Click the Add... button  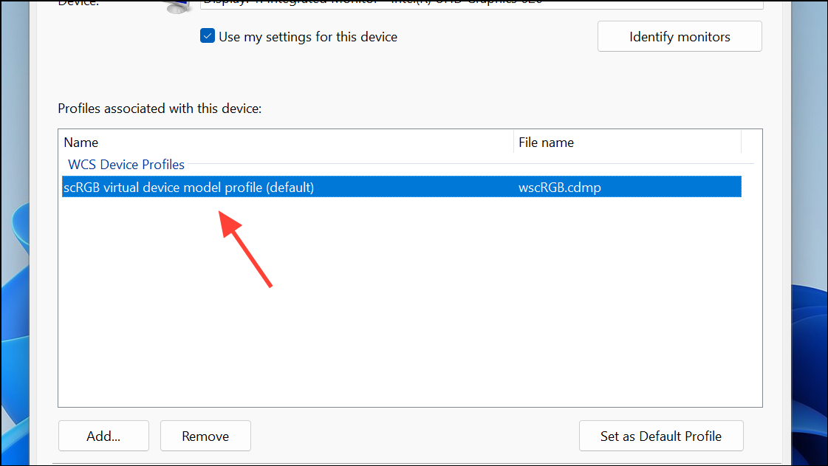[103, 436]
